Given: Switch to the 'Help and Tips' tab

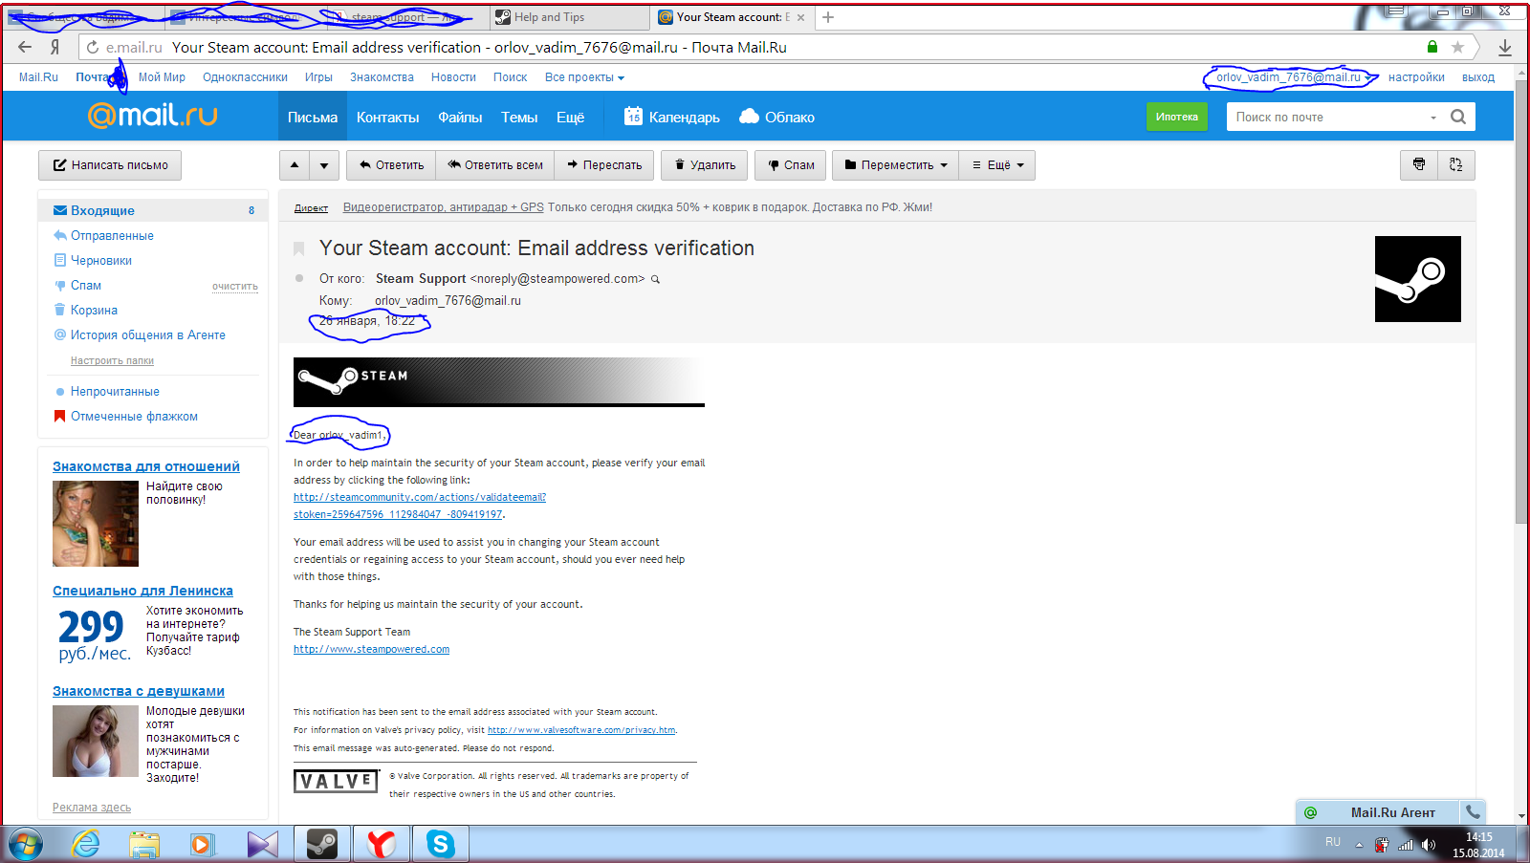Looking at the screenshot, I should click(570, 17).
